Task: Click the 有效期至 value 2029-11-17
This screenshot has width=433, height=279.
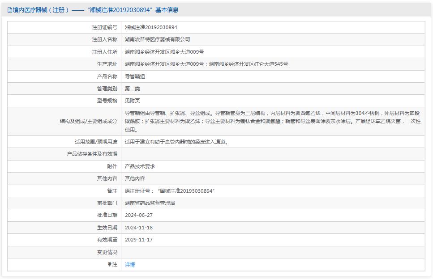Action: 140,240
